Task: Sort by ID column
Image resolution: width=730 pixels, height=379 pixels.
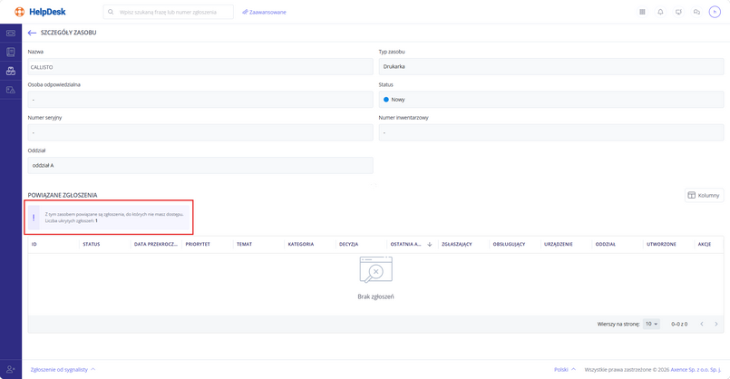Action: (x=34, y=244)
